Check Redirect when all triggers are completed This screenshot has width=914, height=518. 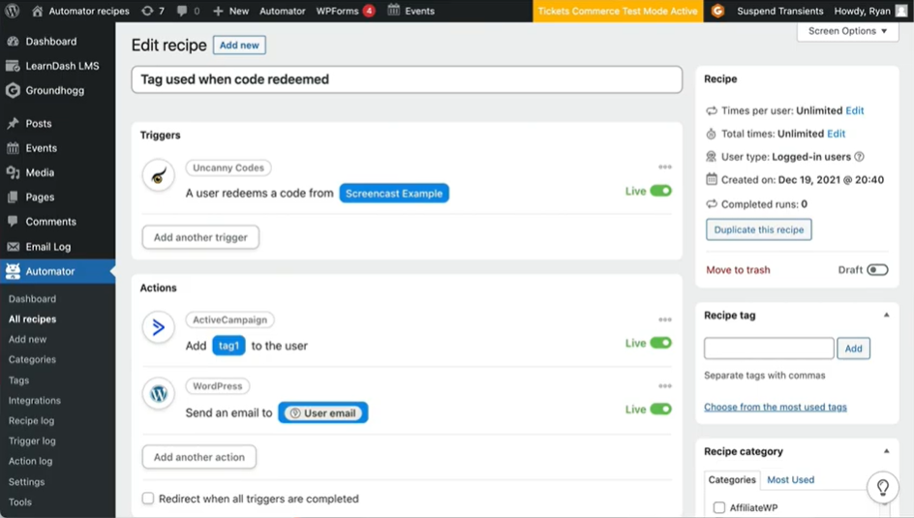coord(148,499)
